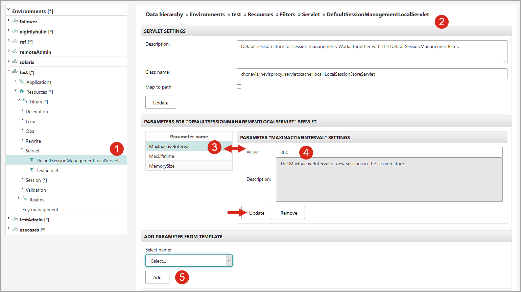Select the Validation tree item
This screenshot has width=521, height=292.
point(36,190)
